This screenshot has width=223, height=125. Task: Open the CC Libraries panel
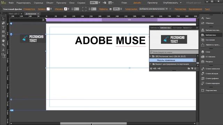tap(208, 57)
